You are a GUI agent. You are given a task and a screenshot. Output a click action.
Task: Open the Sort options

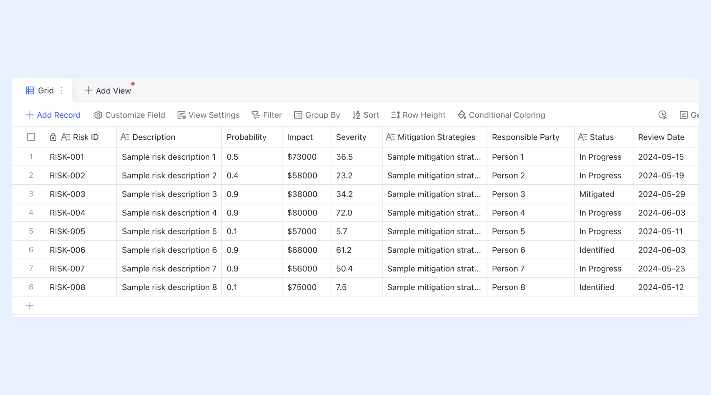(366, 115)
